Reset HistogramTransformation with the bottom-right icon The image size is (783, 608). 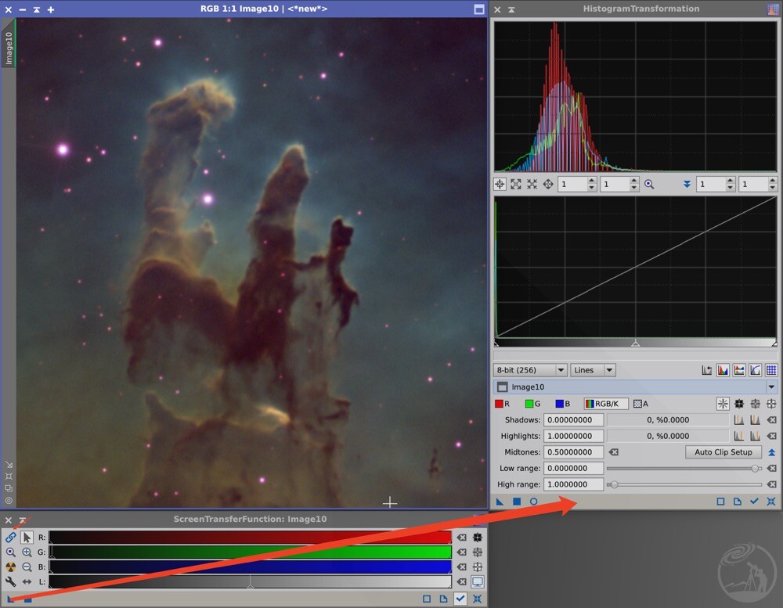click(771, 501)
